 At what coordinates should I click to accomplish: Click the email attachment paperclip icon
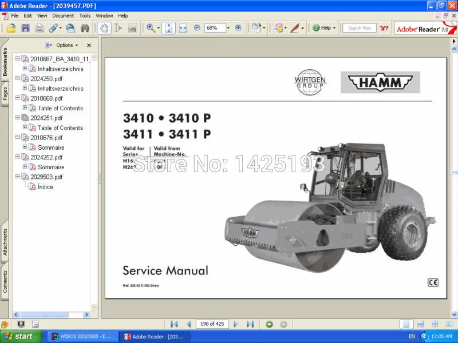53,28
